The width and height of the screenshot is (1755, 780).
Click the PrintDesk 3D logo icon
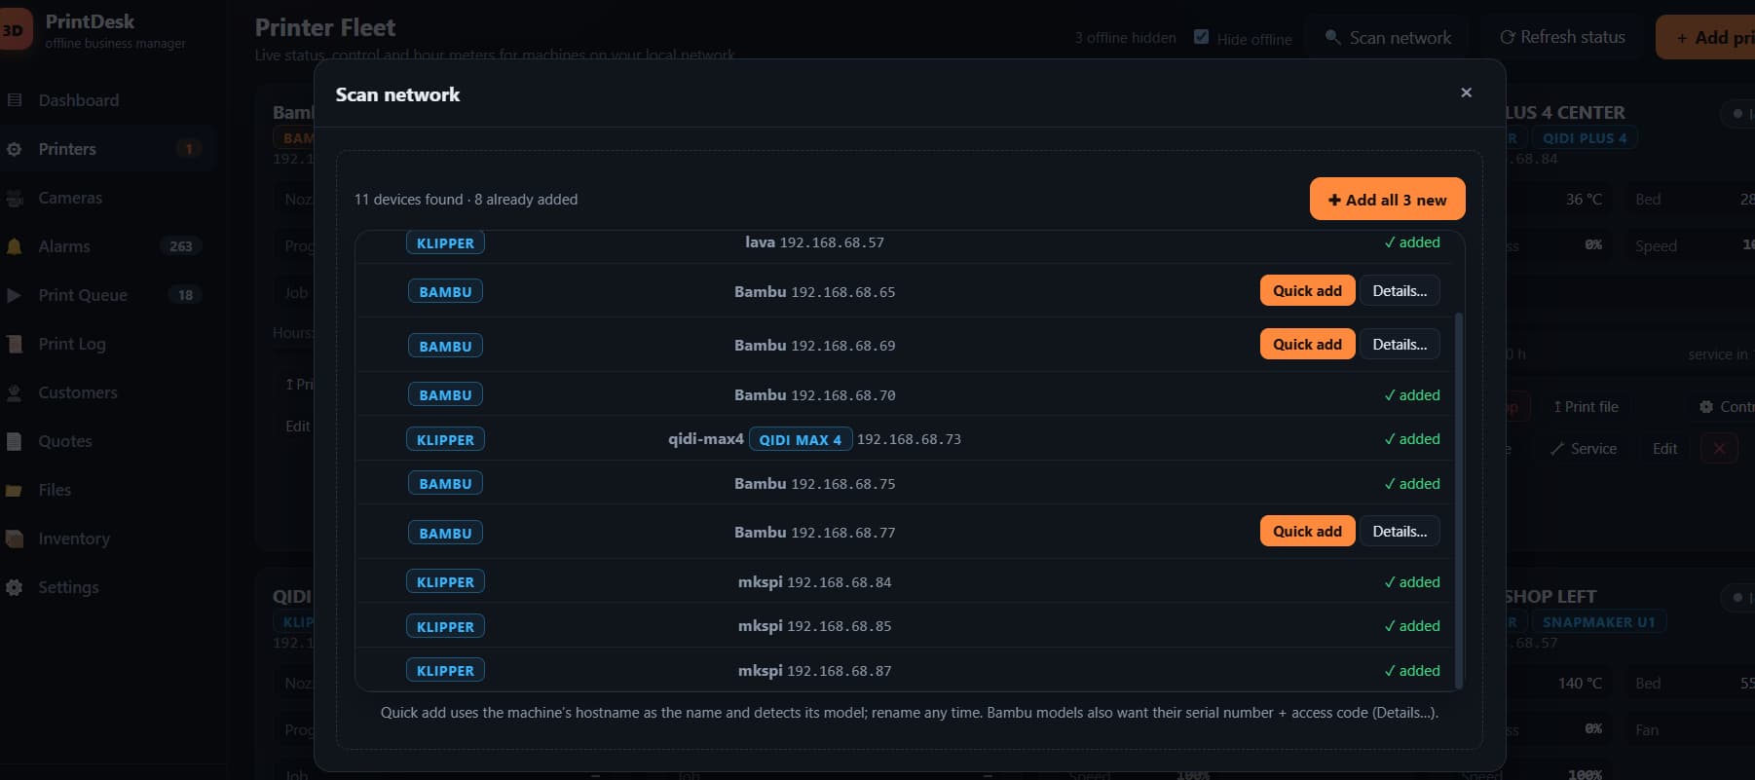pos(14,30)
